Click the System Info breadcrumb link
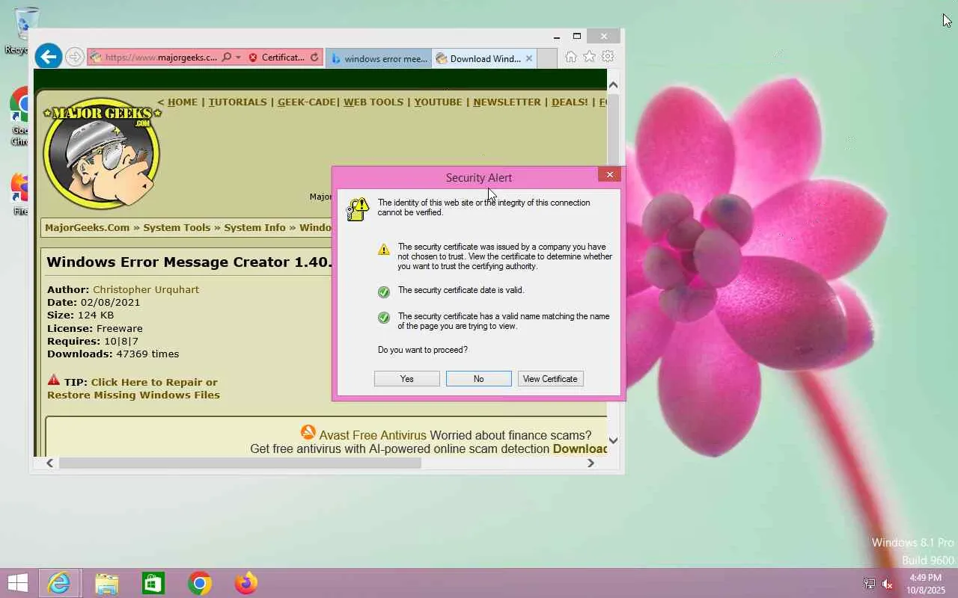The width and height of the screenshot is (958, 598). point(254,228)
